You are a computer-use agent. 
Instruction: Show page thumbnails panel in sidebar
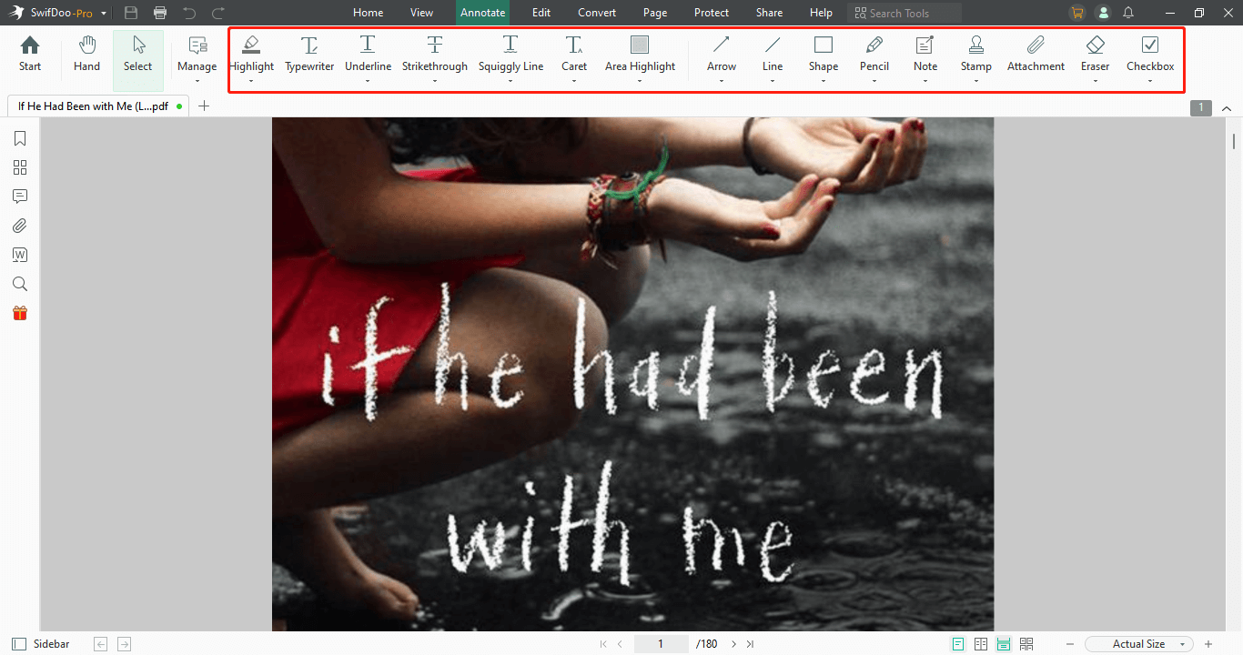(x=20, y=167)
